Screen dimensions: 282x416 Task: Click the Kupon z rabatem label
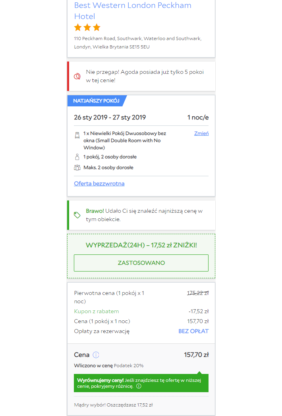coord(97,311)
